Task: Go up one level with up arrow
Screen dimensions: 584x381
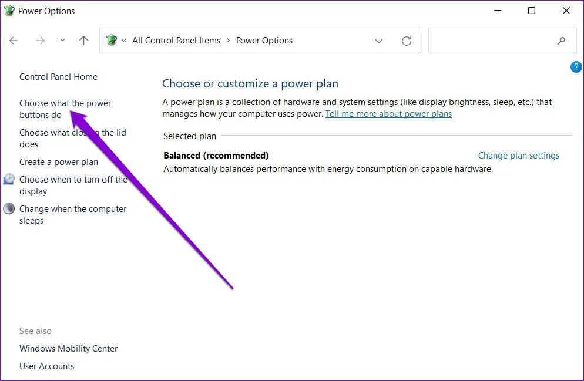Action: point(84,40)
